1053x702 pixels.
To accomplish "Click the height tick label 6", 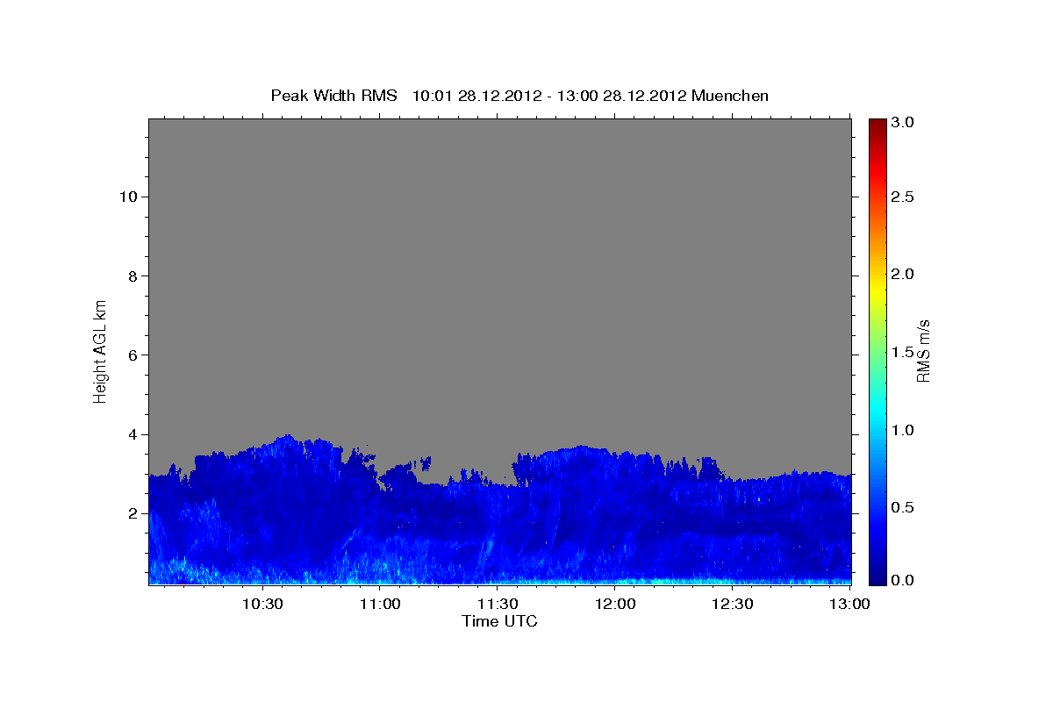I will point(133,355).
